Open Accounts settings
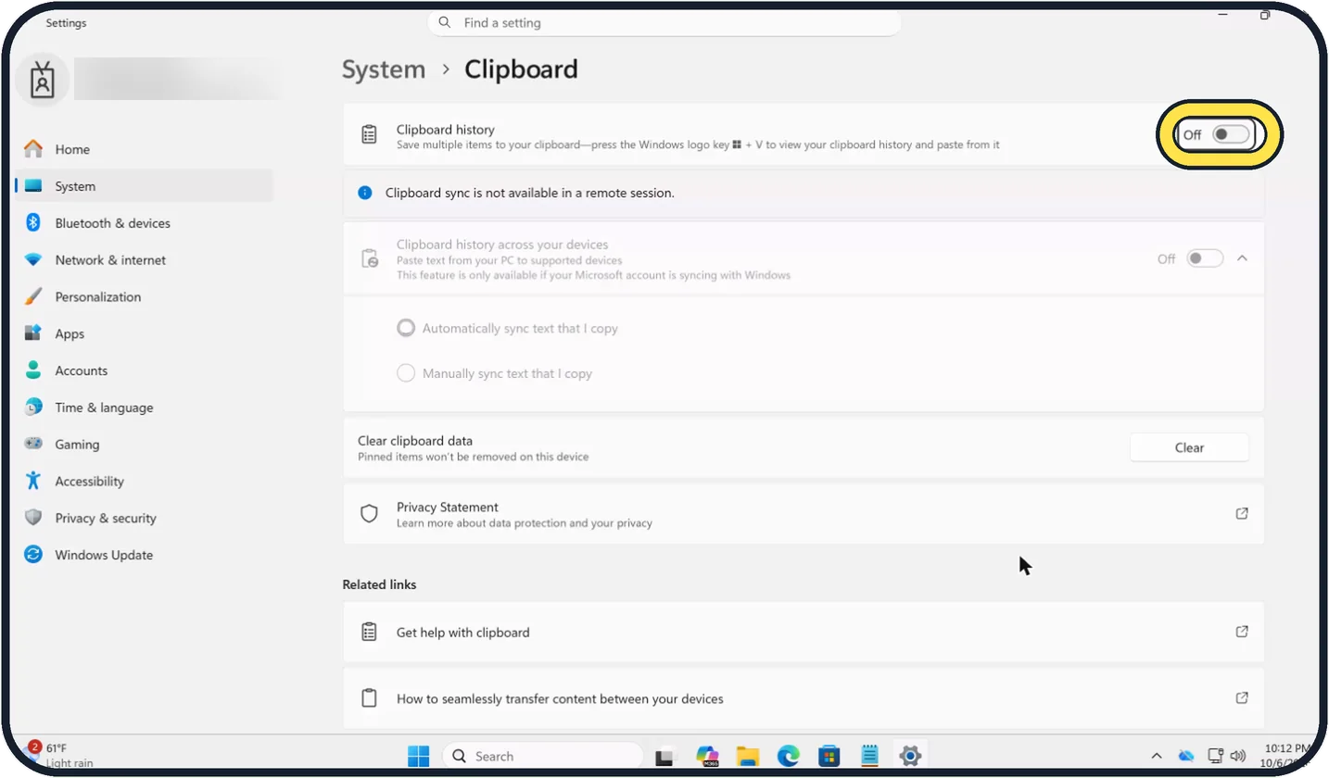The image size is (1329, 778). pos(144,370)
